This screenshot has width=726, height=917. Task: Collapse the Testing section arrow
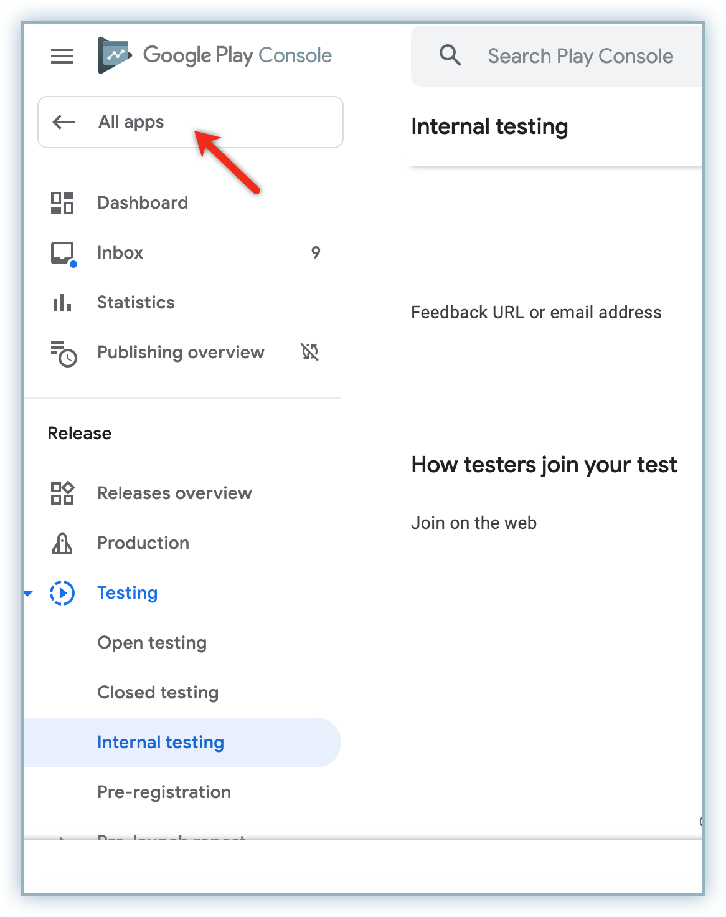[x=28, y=593]
